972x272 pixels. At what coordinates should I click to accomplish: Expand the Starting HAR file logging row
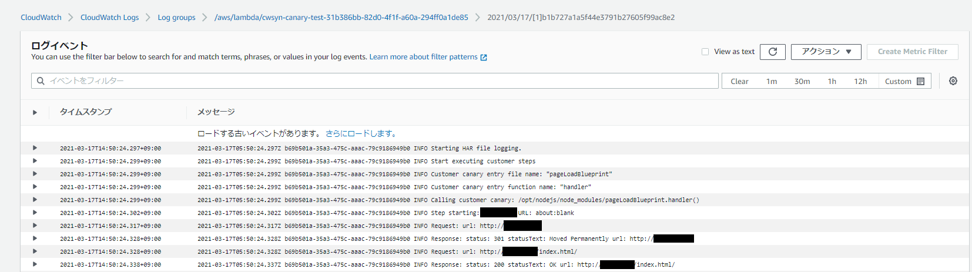click(x=35, y=148)
